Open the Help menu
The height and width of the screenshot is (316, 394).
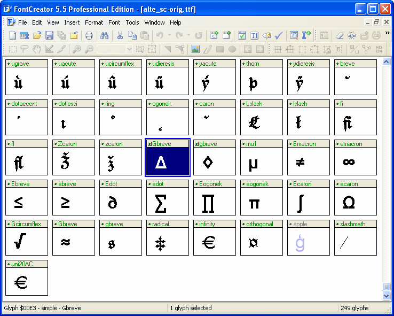tap(176, 22)
